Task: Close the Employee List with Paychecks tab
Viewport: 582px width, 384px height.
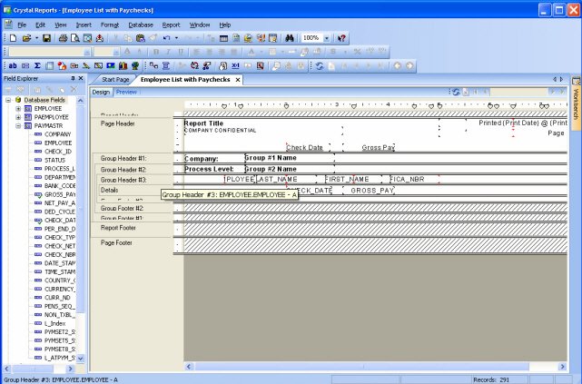Action: pos(238,79)
